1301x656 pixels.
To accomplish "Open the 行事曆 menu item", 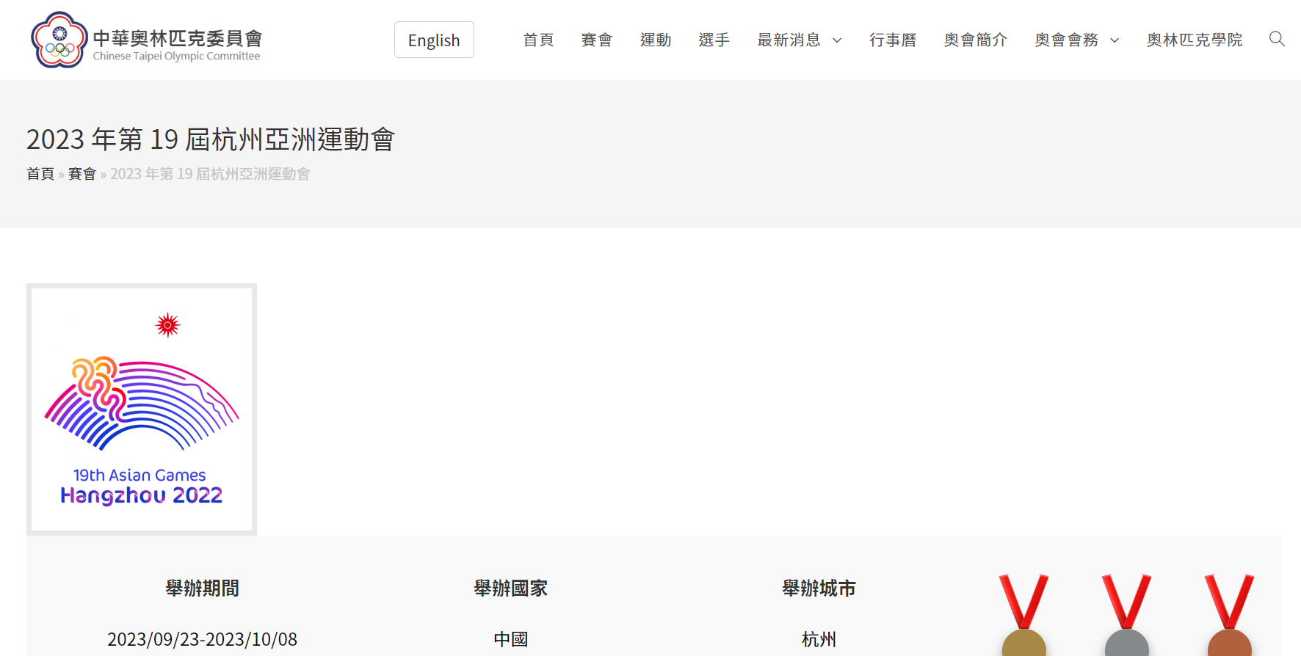I will click(893, 40).
